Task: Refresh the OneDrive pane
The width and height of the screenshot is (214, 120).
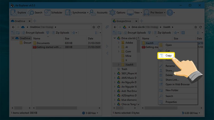Action: (x=98, y=27)
